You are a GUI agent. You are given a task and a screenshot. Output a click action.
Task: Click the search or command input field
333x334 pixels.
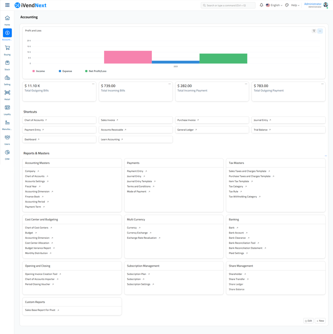tap(228, 5)
